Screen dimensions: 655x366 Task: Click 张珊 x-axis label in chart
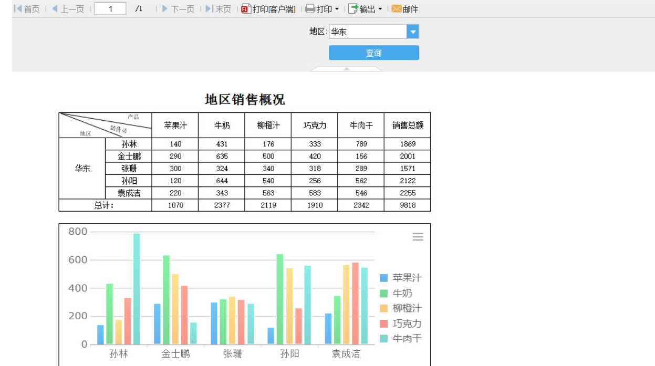click(232, 354)
